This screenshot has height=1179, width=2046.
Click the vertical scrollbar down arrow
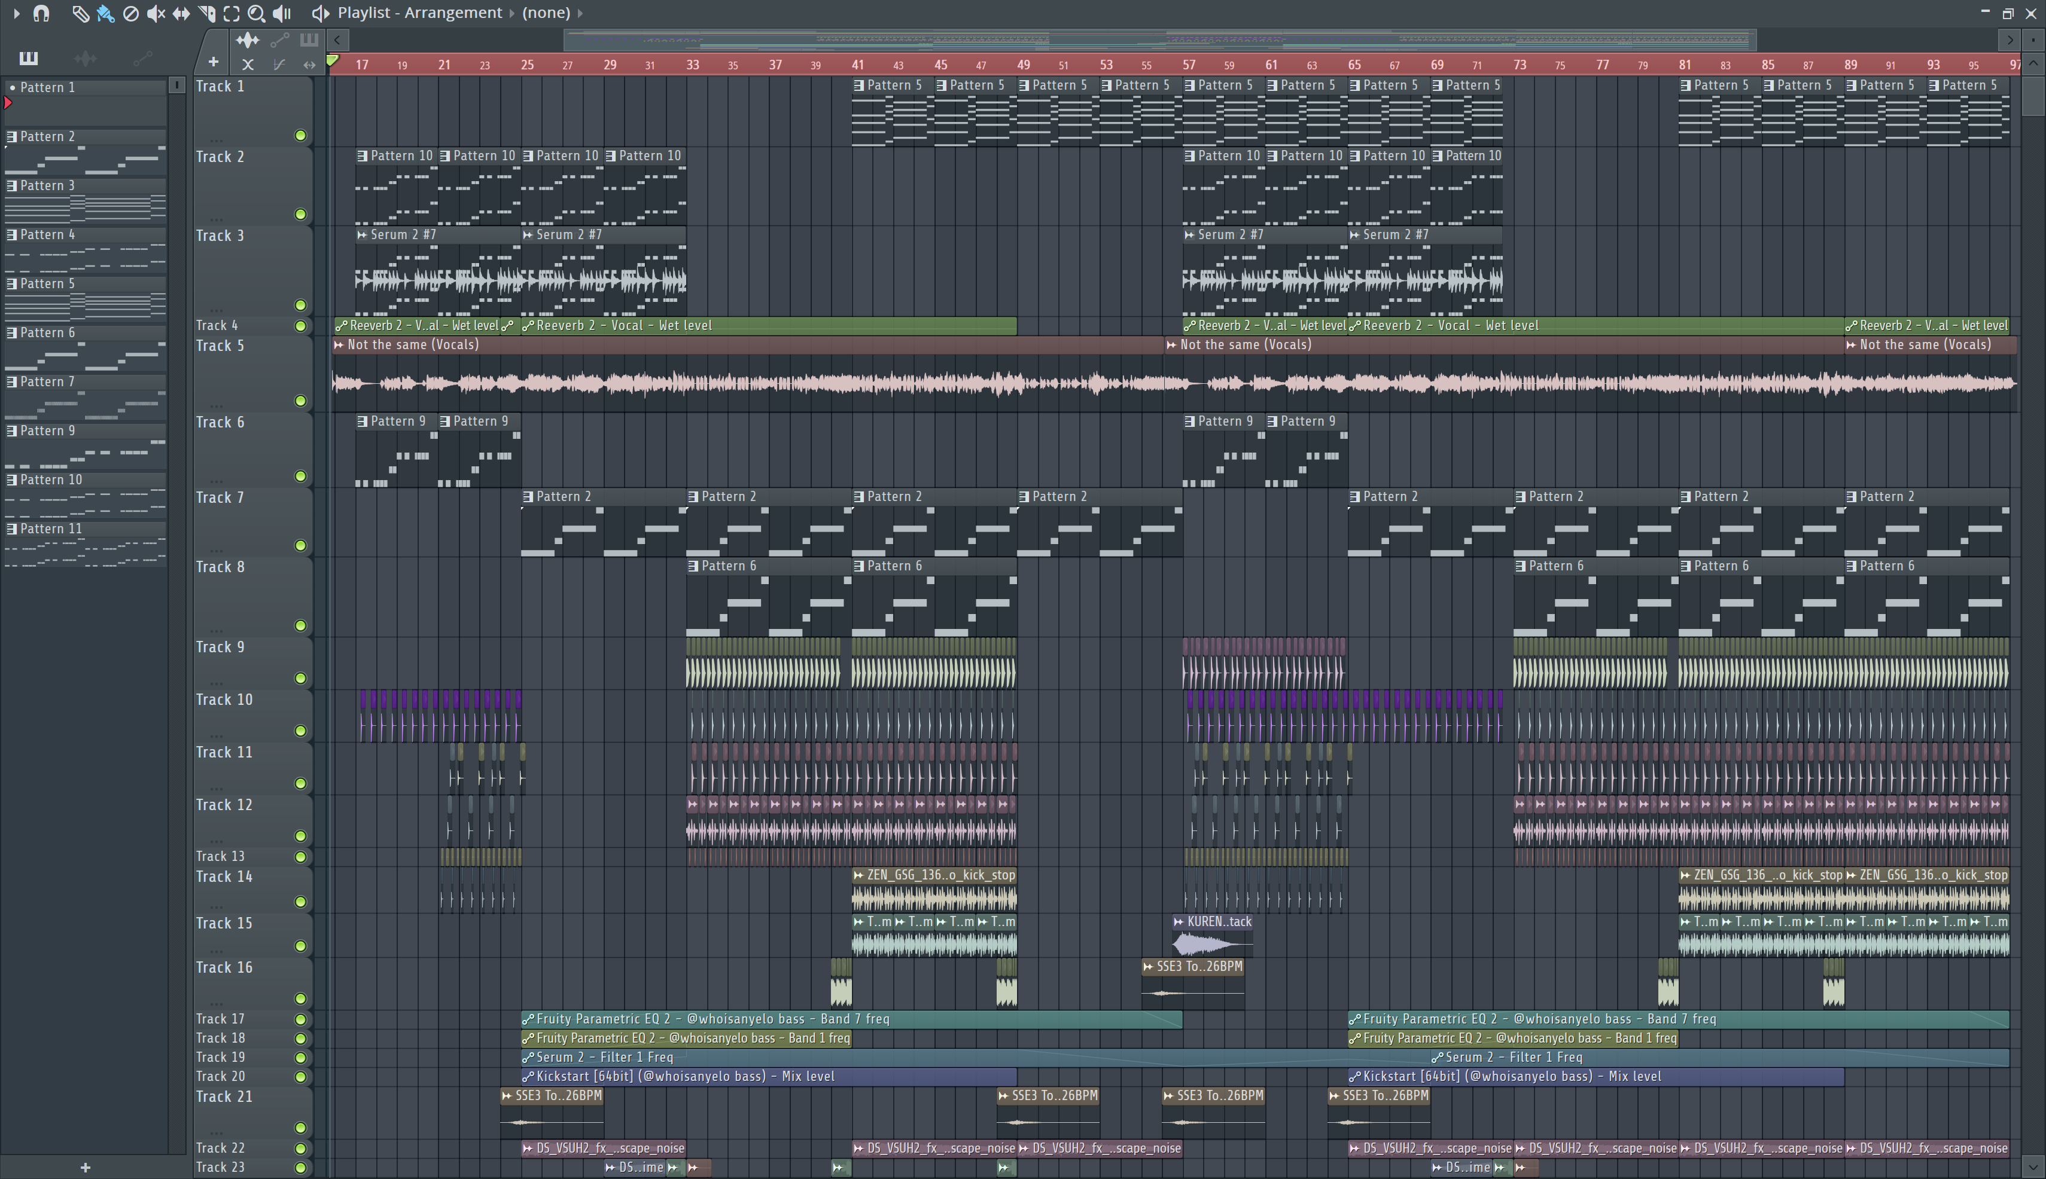pyautogui.click(x=2033, y=1167)
